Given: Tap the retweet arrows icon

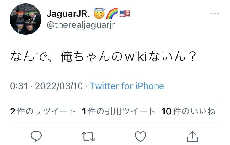Looking at the screenshot, I should coord(88,136).
